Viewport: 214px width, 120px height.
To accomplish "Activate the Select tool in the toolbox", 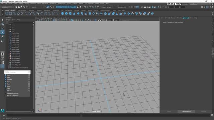I will (x=2, y=20).
